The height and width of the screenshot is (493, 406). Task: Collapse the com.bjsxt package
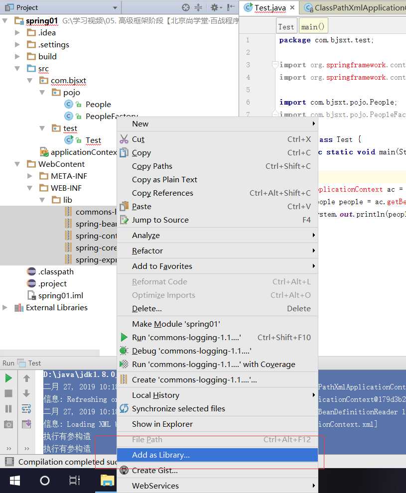pos(30,81)
